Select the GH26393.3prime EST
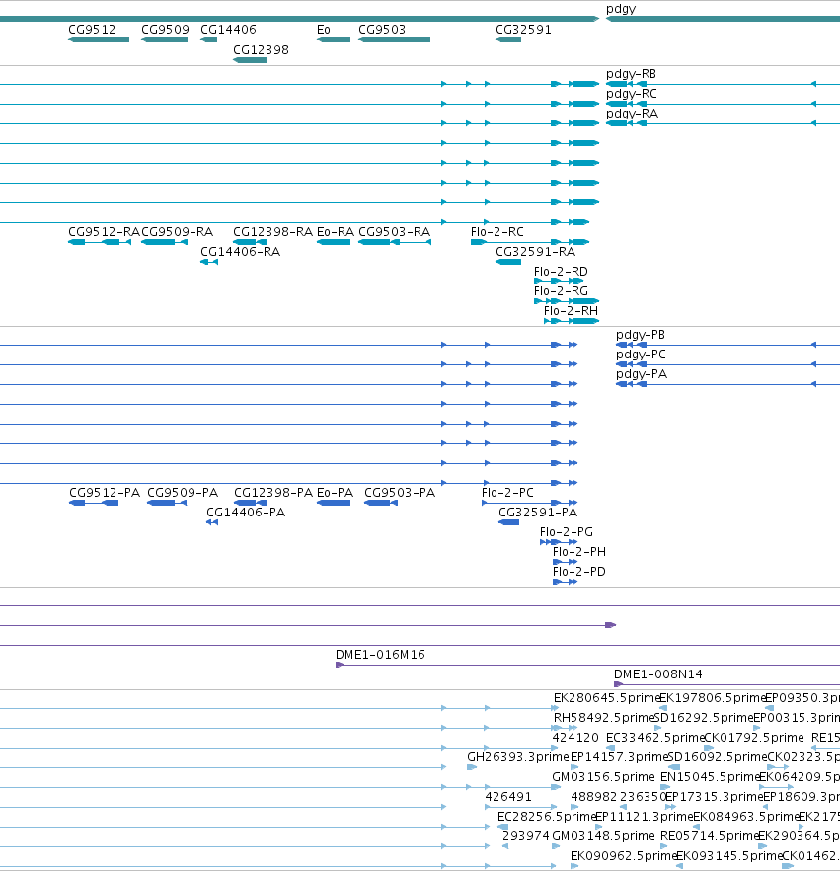Viewport: 840px width, 871px height. coord(472,767)
